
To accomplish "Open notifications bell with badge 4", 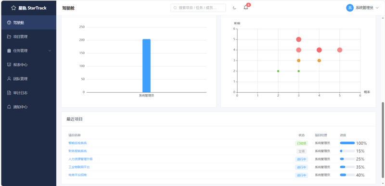I will click(x=246, y=7).
